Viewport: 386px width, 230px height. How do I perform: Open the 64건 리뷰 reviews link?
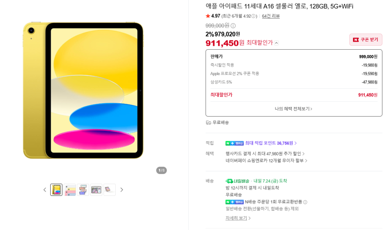click(x=271, y=16)
